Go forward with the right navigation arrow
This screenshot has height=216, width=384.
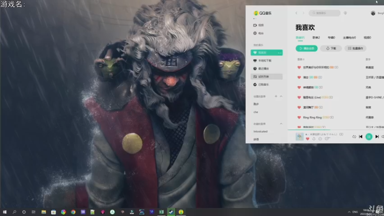click(x=303, y=13)
